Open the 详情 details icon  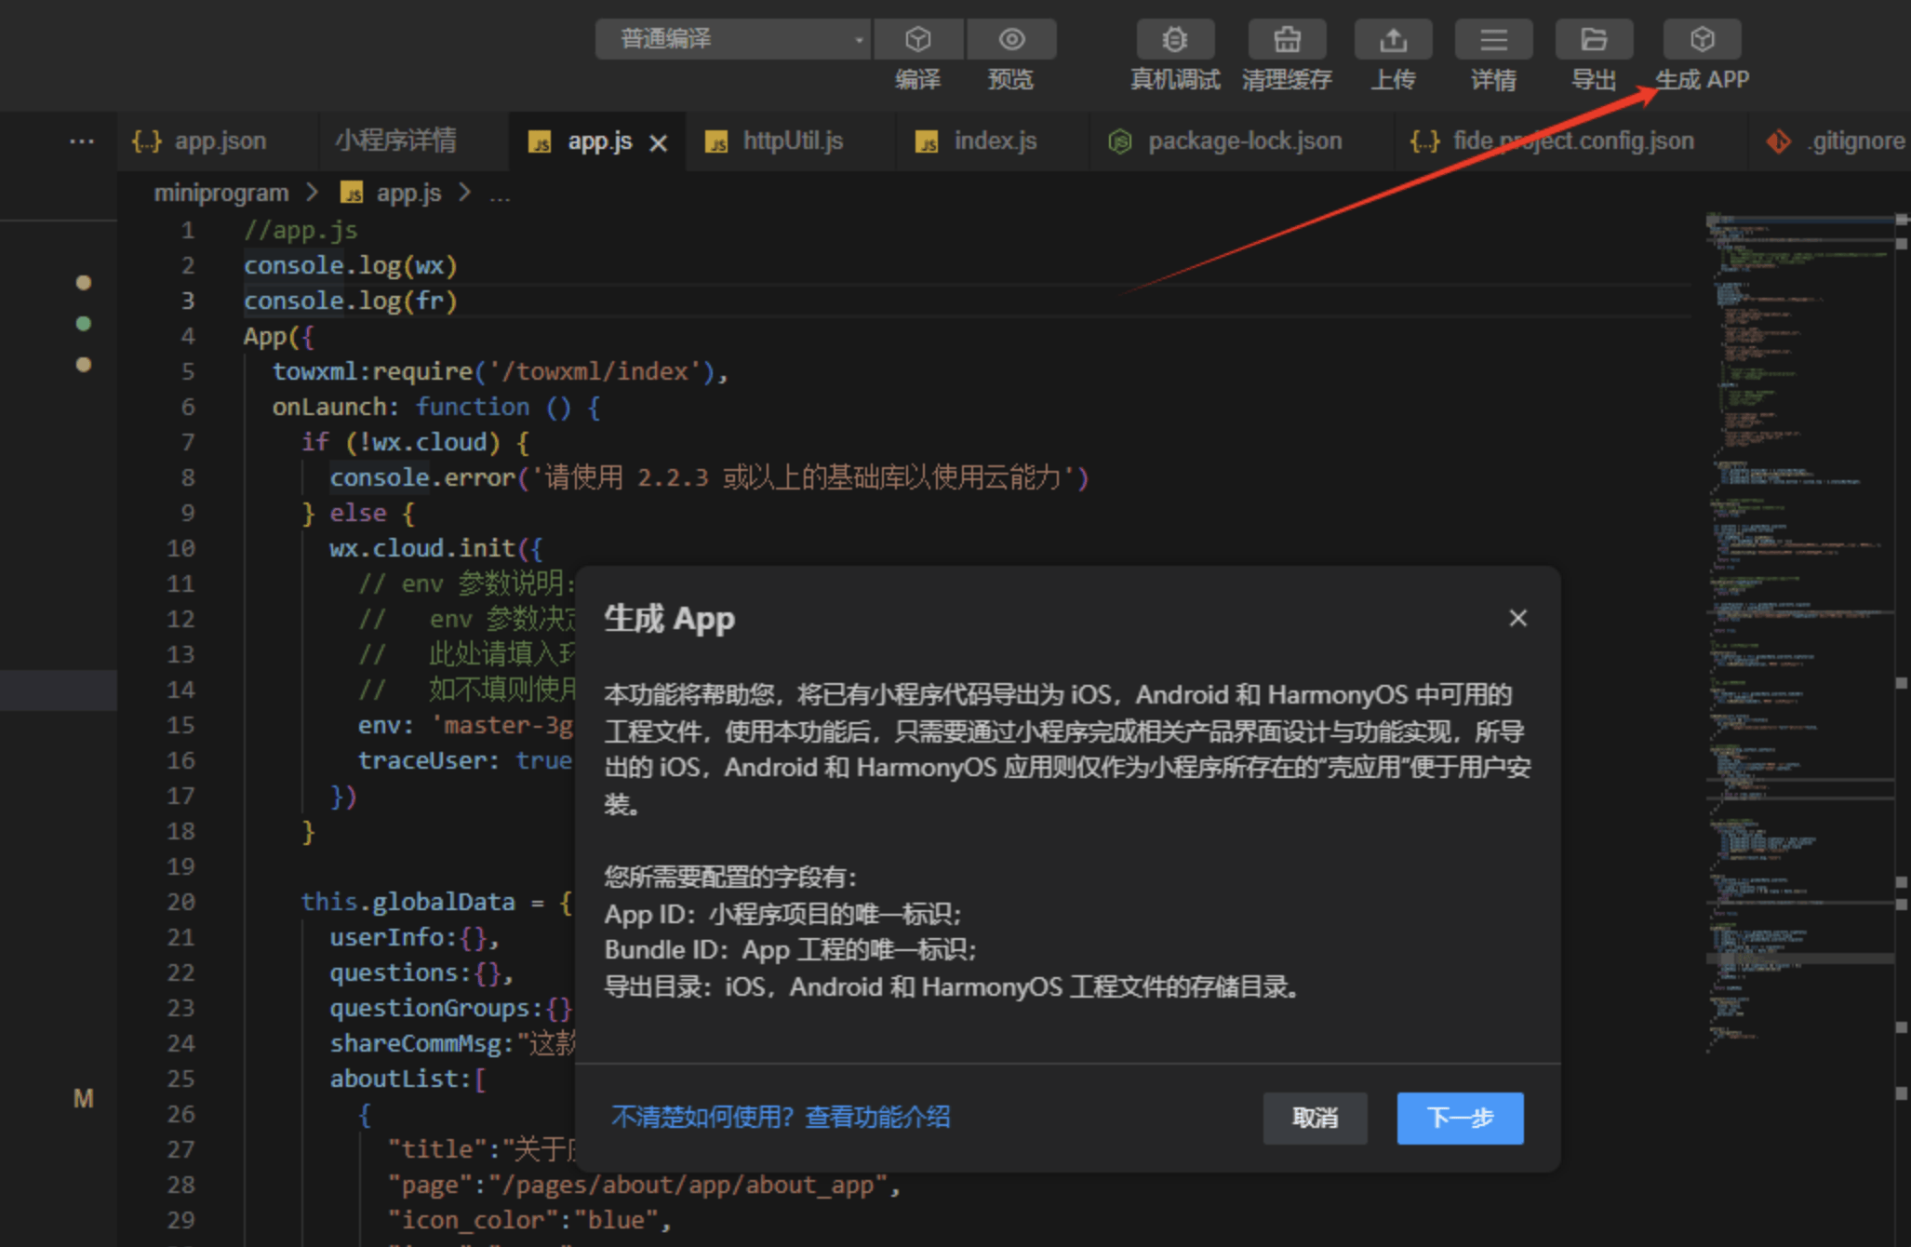[1493, 39]
